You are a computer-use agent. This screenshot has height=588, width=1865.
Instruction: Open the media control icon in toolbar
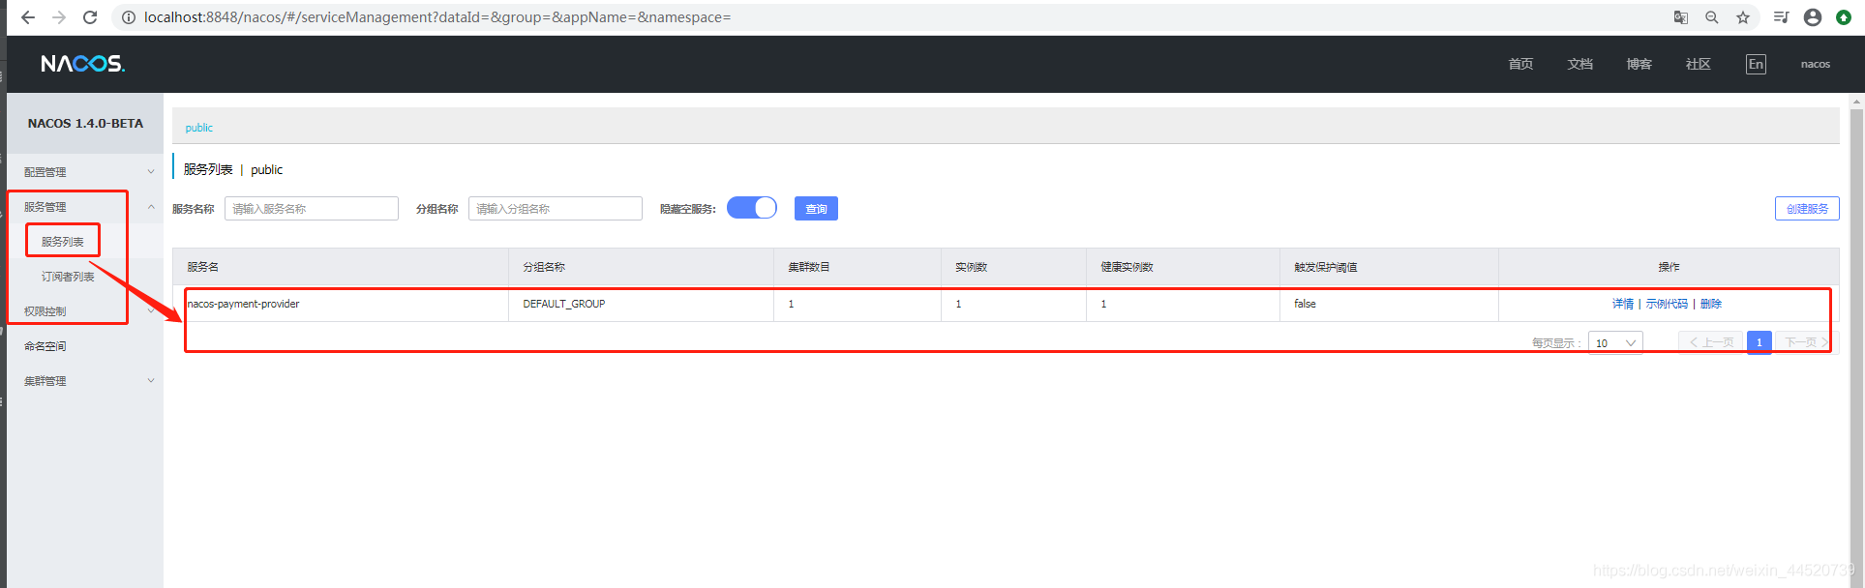[x=1781, y=17]
